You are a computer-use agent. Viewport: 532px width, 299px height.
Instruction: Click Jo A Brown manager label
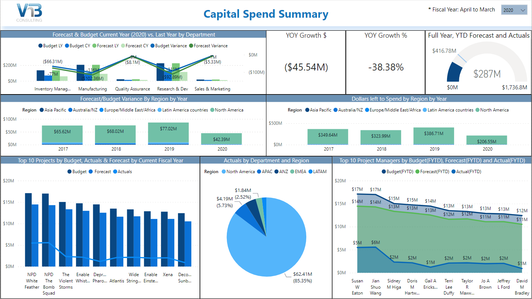[485, 284]
